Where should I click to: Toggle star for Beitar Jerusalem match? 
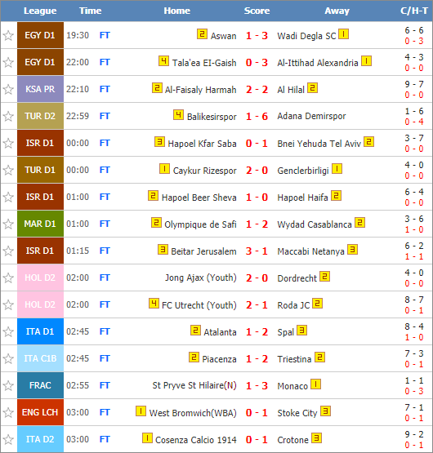8,251
